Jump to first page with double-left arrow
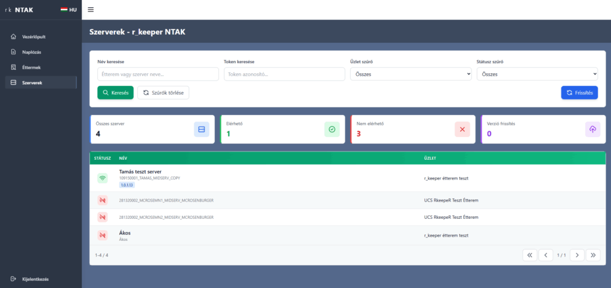The height and width of the screenshot is (288, 611). pos(530,255)
